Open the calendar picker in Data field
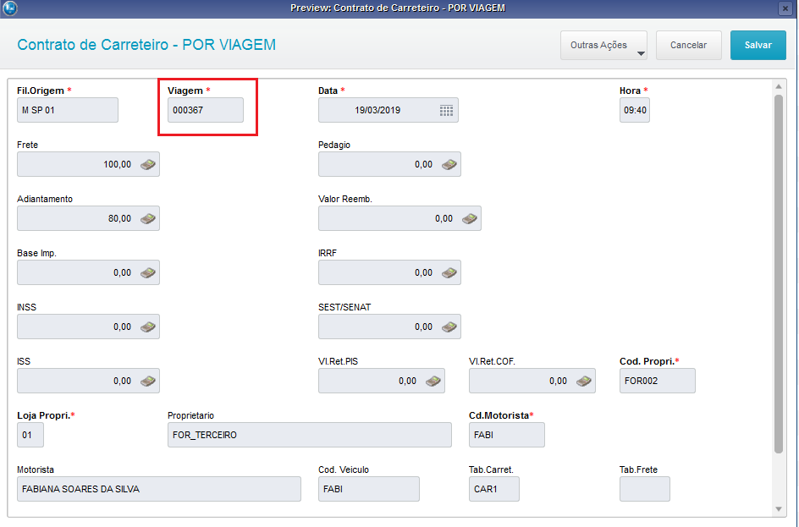Image resolution: width=799 pixels, height=527 pixels. [x=446, y=111]
